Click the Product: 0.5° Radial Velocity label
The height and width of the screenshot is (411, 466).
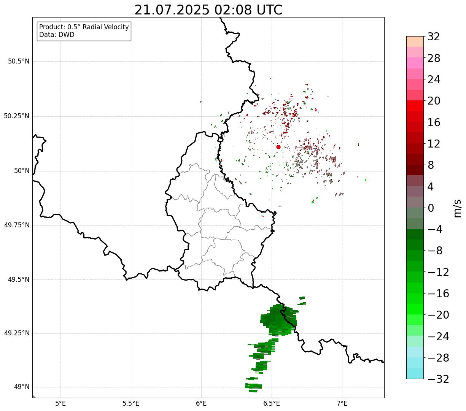click(x=84, y=27)
